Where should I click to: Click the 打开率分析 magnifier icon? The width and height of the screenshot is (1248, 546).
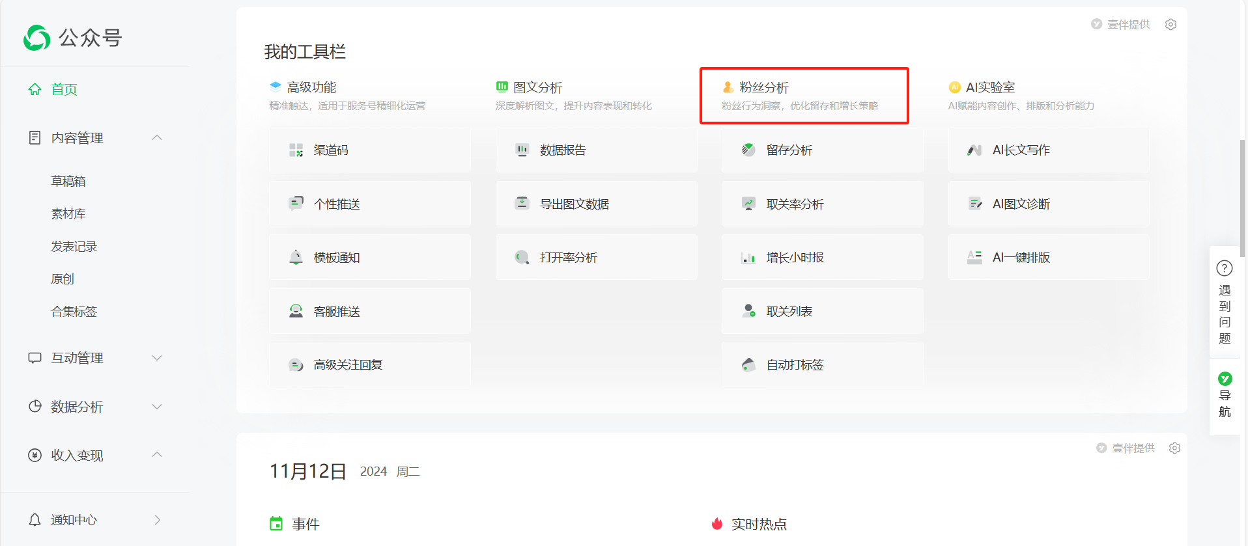point(522,257)
